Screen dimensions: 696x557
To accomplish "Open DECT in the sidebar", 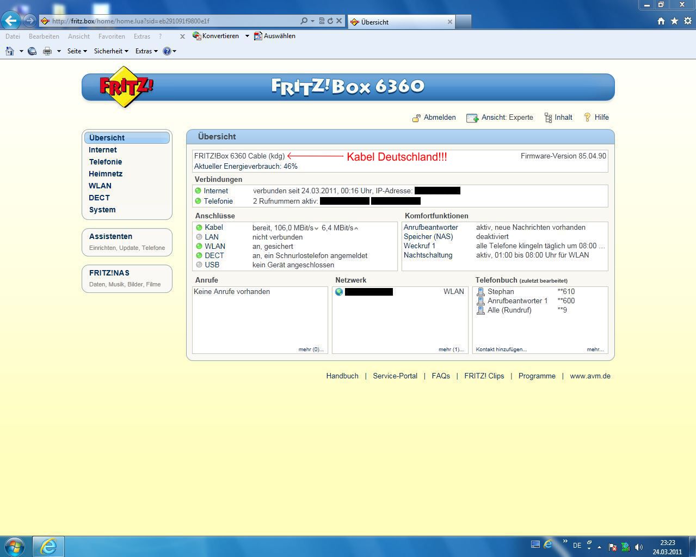I will tap(100, 198).
